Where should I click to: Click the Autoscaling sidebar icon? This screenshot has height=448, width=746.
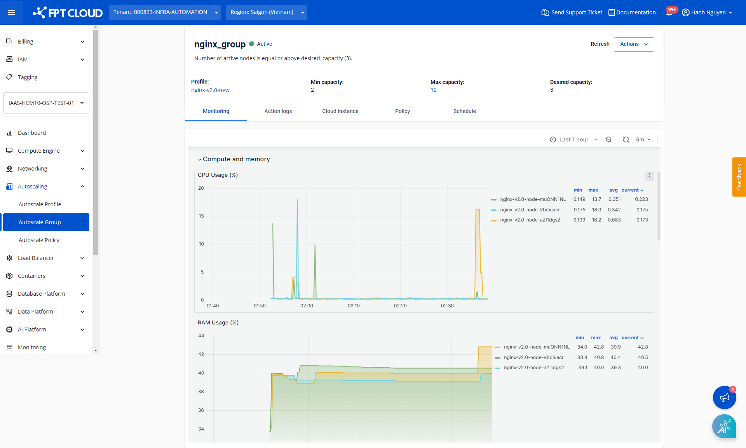point(9,186)
